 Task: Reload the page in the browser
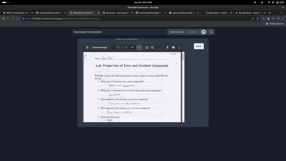13,19
